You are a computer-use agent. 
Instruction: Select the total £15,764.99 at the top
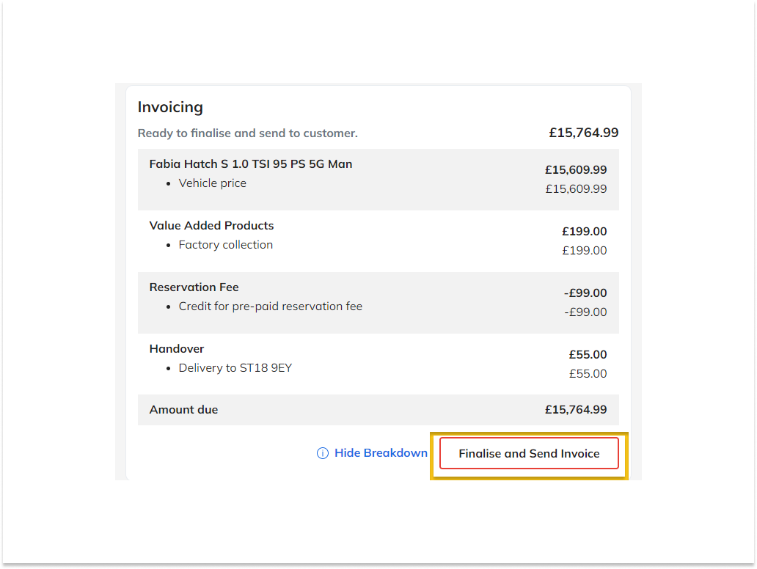583,133
